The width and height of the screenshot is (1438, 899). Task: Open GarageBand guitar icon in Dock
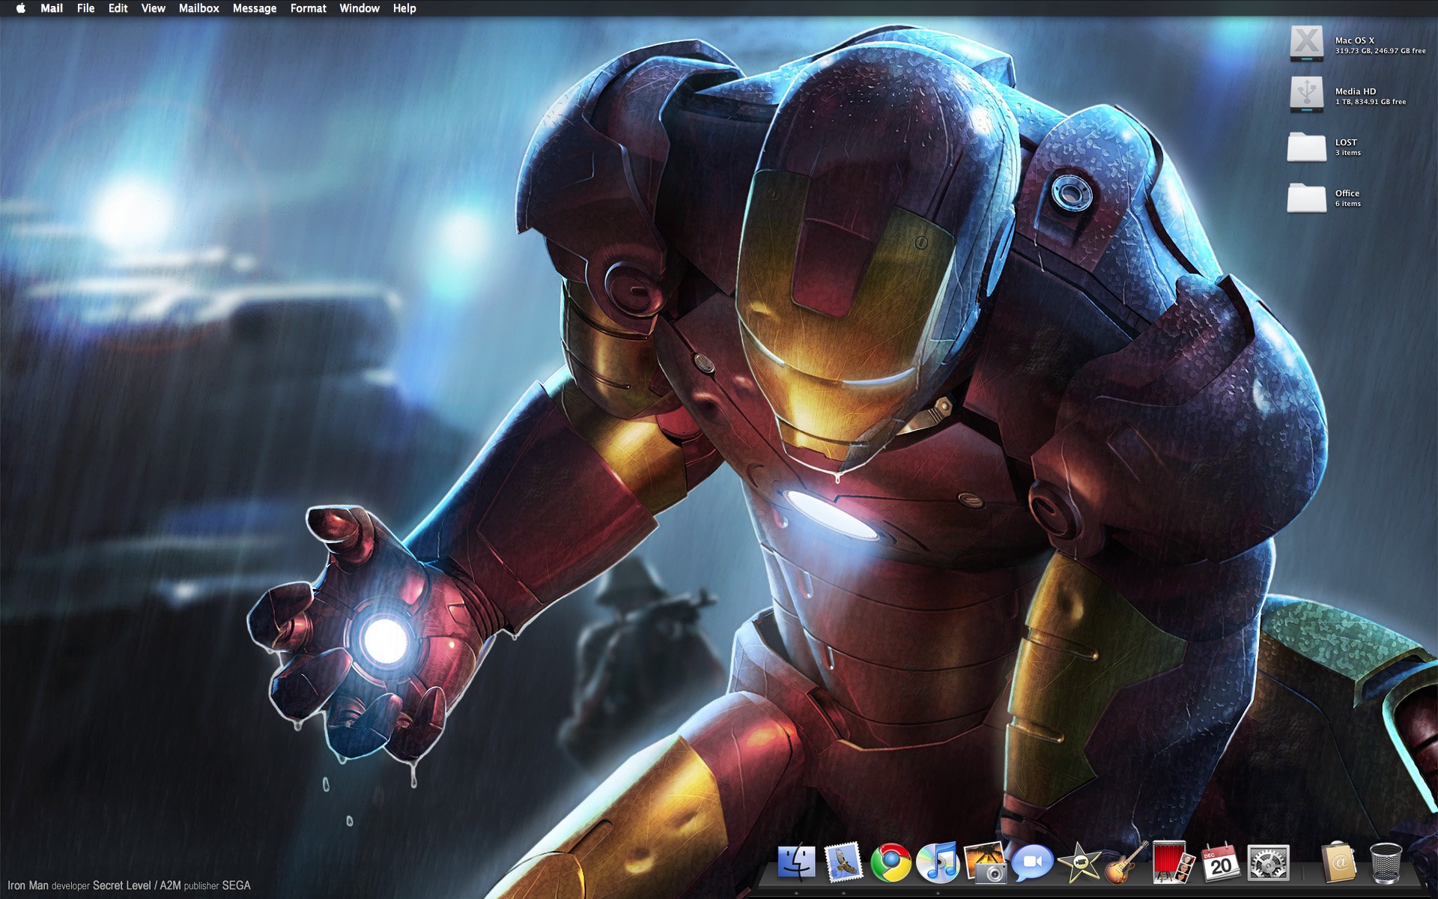(x=1126, y=863)
